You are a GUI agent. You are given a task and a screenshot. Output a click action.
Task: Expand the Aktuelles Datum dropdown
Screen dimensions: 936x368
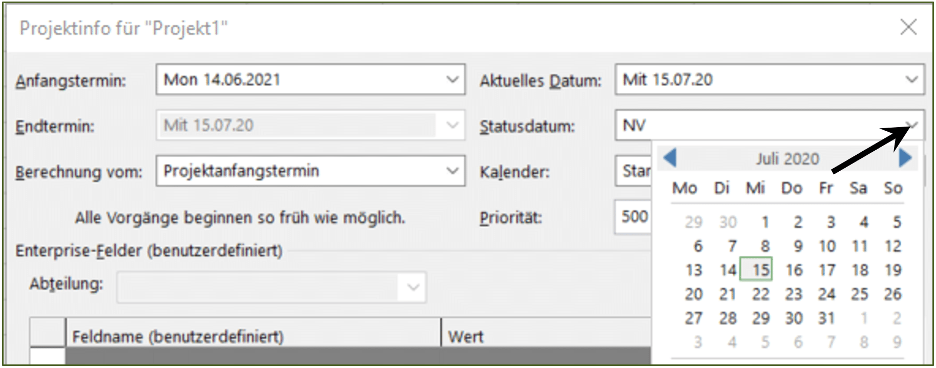pos(911,79)
